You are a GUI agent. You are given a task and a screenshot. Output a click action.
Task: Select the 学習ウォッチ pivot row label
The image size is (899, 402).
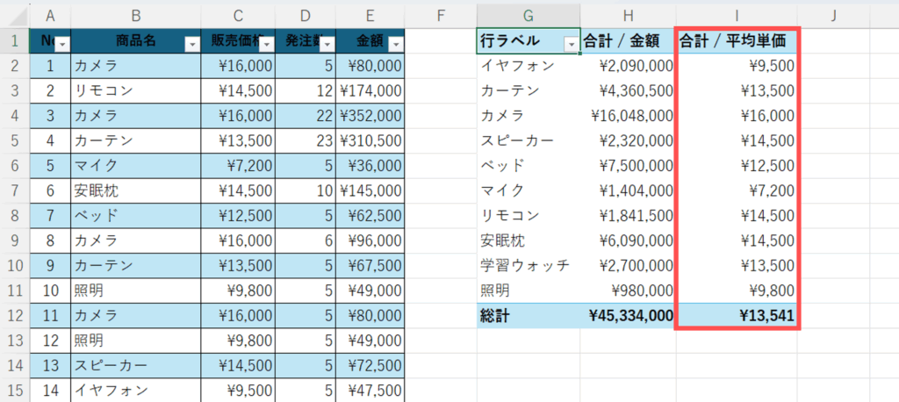coord(525,265)
